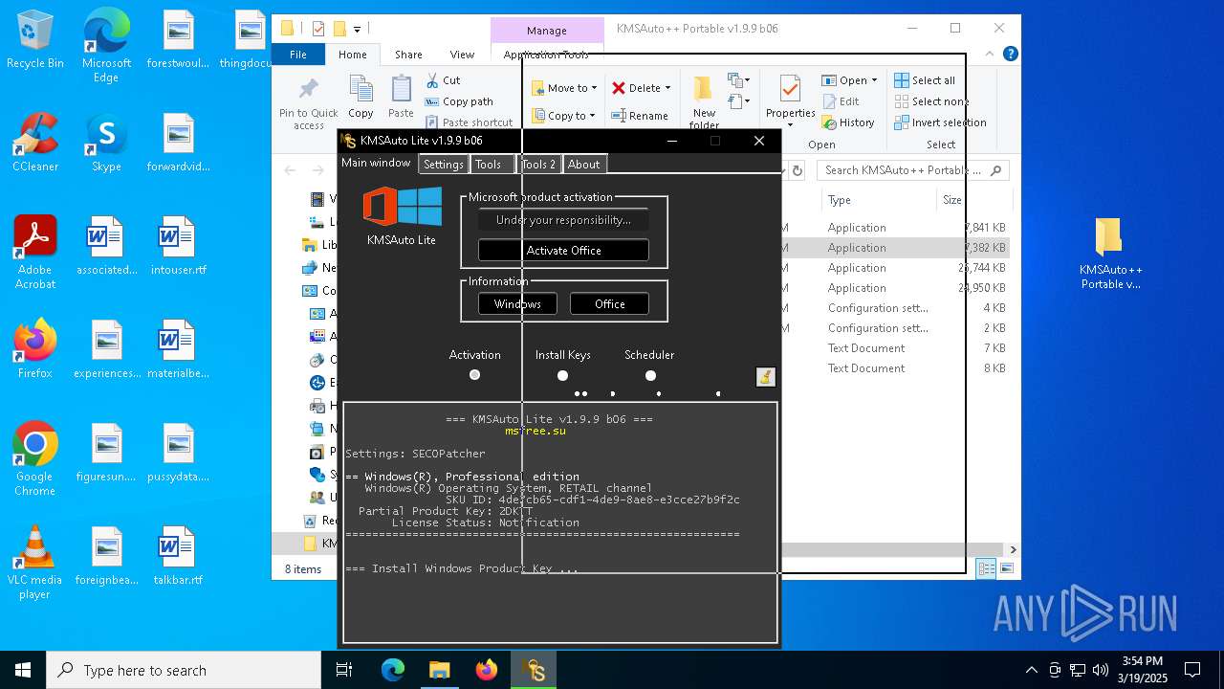This screenshot has width=1224, height=689.
Task: Switch to the Main window tab
Action: pos(376,163)
